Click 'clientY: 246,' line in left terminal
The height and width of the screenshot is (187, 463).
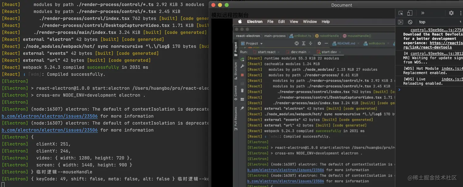point(54,151)
